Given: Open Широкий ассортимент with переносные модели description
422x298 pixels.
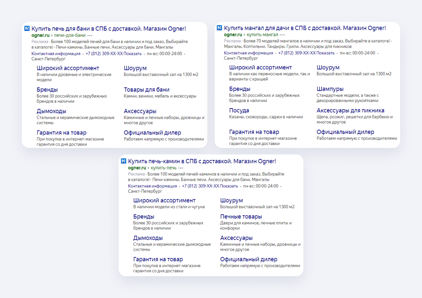Looking at the screenshot, I should pyautogui.click(x=260, y=67).
